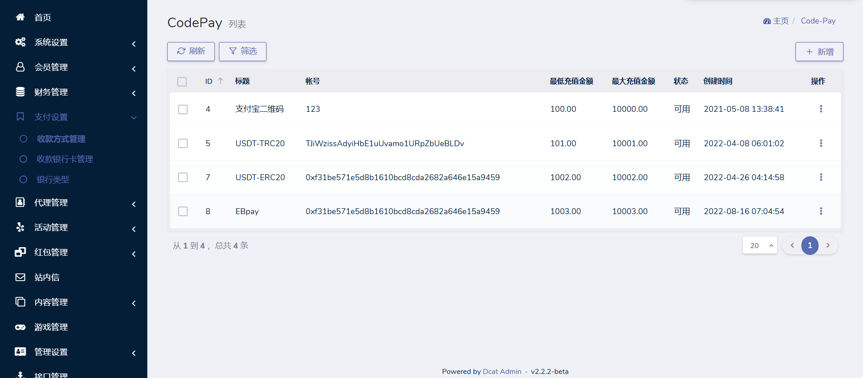The width and height of the screenshot is (863, 378).
Task: Open the Dcat Admin footer link
Action: point(502,372)
